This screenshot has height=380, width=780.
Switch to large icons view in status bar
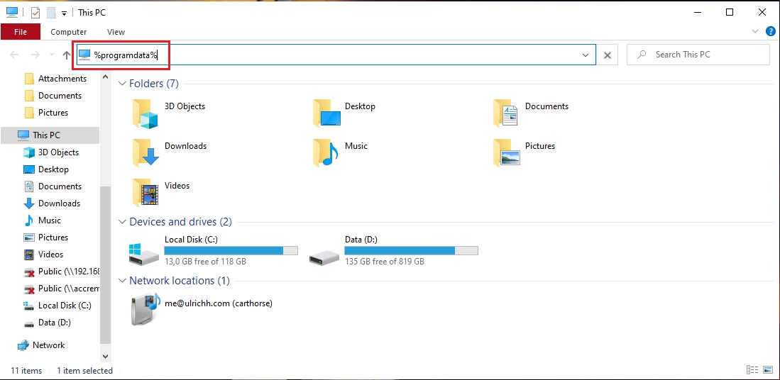point(767,370)
